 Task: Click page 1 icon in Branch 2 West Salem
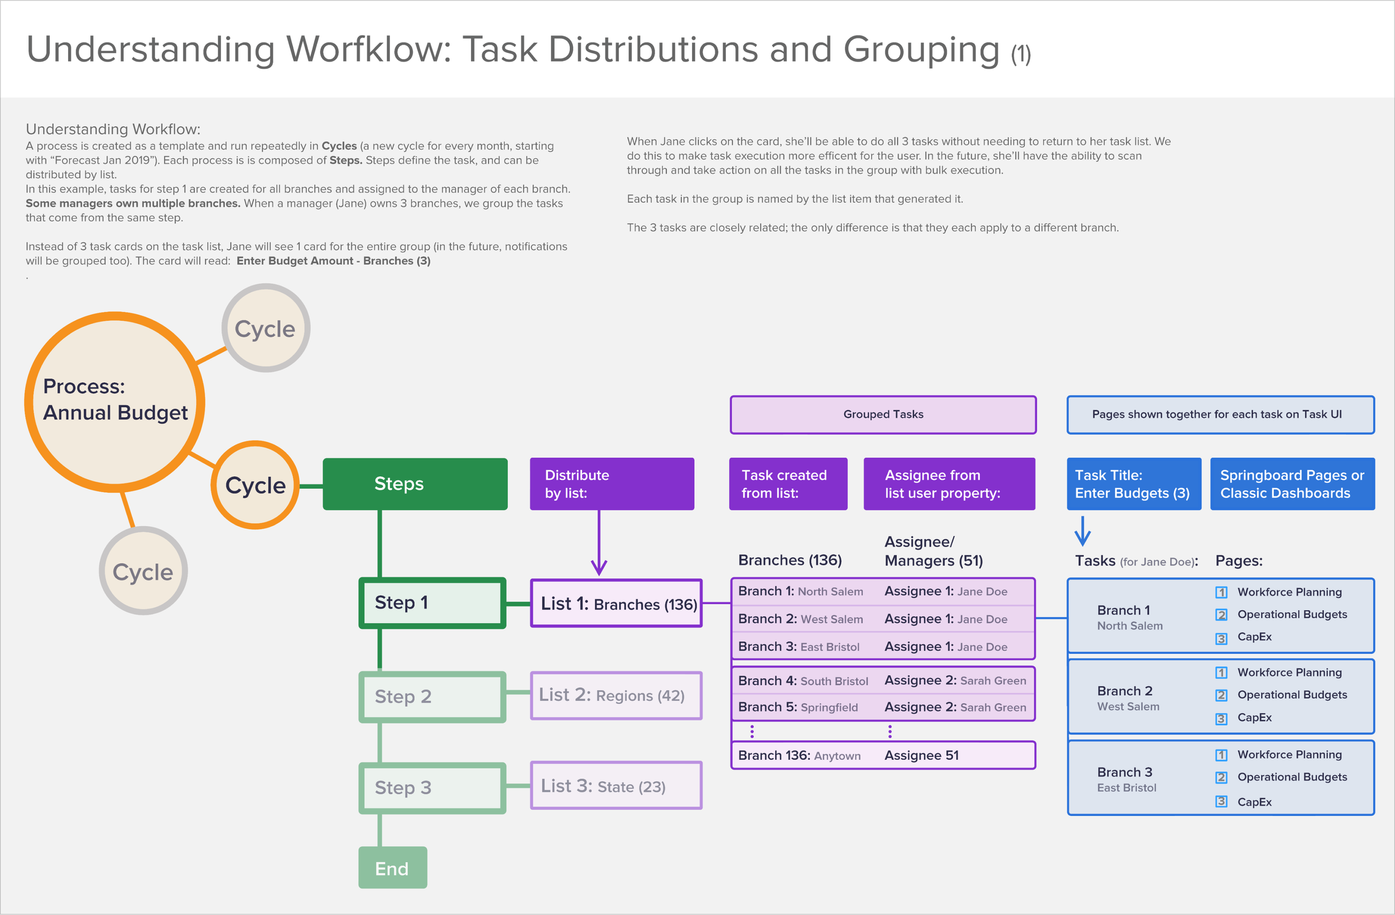(1221, 672)
